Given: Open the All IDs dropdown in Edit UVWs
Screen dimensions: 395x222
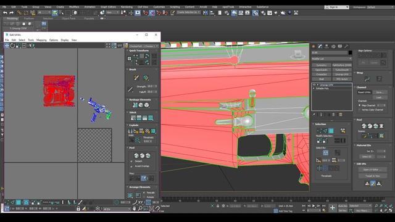Looking at the screenshot, I should coord(117,209).
